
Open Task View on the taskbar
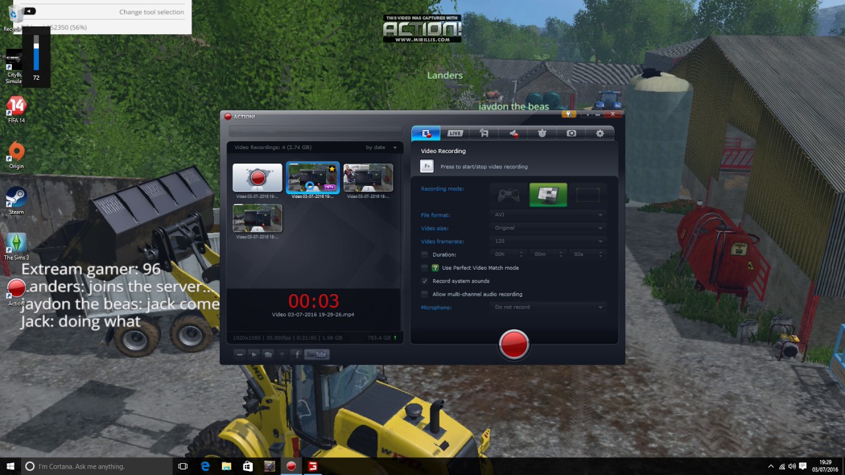coord(183,466)
